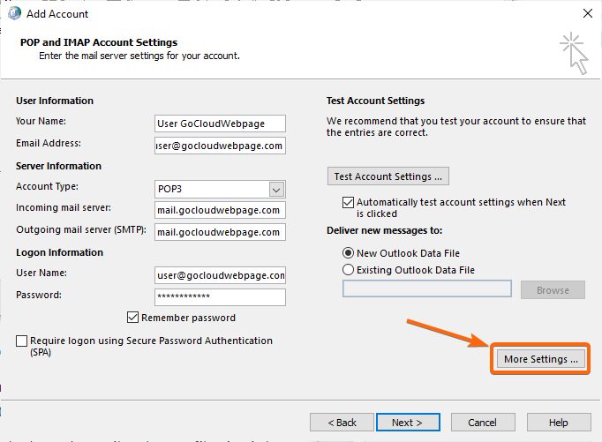Viewport: 602px width, 442px height.
Task: Click the Outgoing mail server (SMTP) field
Action: coord(220,232)
